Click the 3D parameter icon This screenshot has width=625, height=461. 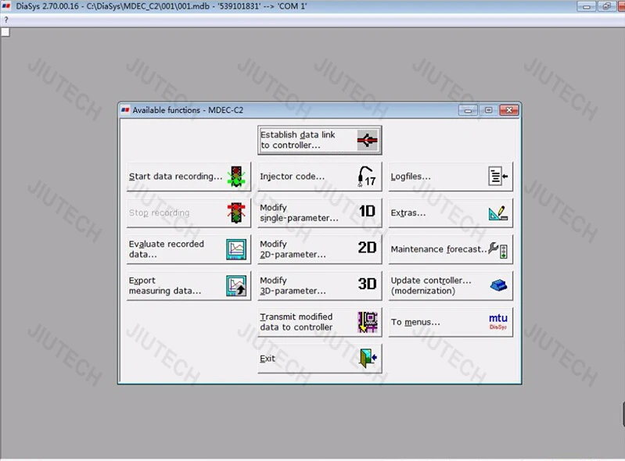coord(367,285)
